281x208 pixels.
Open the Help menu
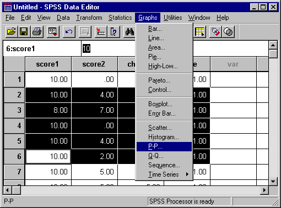[223, 18]
